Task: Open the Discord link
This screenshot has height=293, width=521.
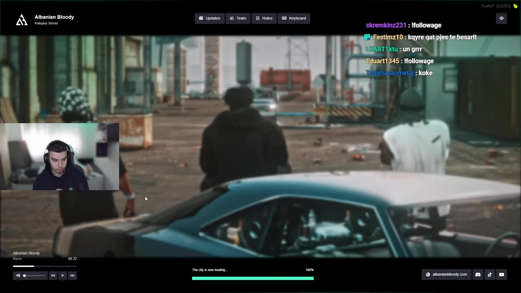Action: pyautogui.click(x=478, y=275)
